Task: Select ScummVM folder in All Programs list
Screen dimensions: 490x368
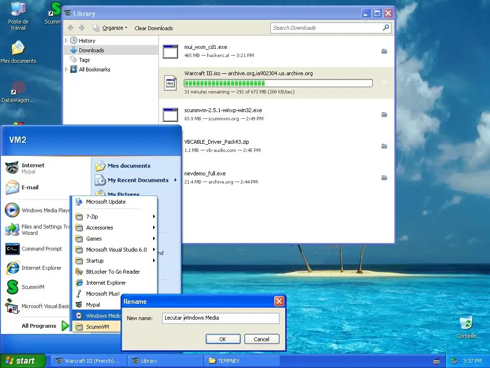Action: coord(98,327)
